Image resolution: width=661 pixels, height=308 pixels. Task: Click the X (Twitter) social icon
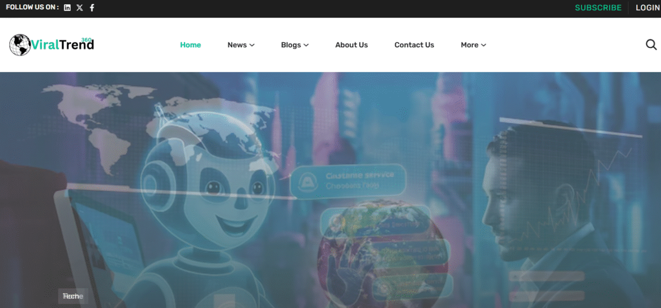coord(80,8)
